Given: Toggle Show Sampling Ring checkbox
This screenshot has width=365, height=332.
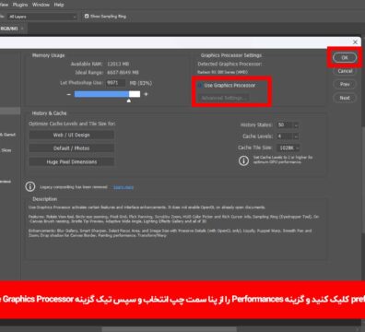Looking at the screenshot, I should pos(87,16).
